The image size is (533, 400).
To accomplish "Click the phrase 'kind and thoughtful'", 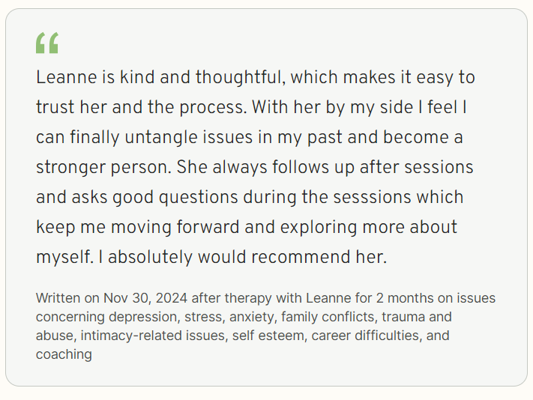I will click(201, 78).
